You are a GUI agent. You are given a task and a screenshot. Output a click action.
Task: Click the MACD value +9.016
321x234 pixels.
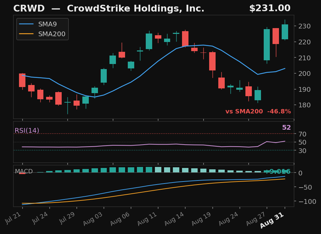pyautogui.click(x=278, y=172)
